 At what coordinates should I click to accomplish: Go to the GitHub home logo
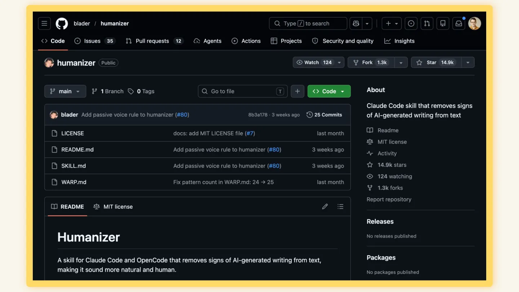[62, 23]
